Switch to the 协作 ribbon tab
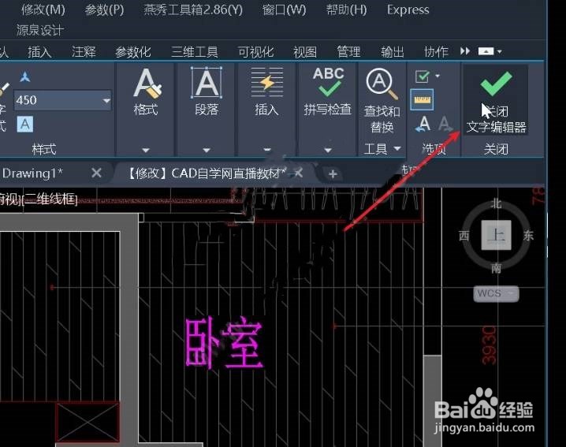This screenshot has height=447, width=566. click(436, 52)
